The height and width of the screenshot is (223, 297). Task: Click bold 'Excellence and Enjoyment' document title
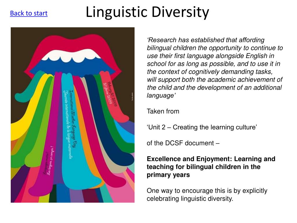pos(211,167)
